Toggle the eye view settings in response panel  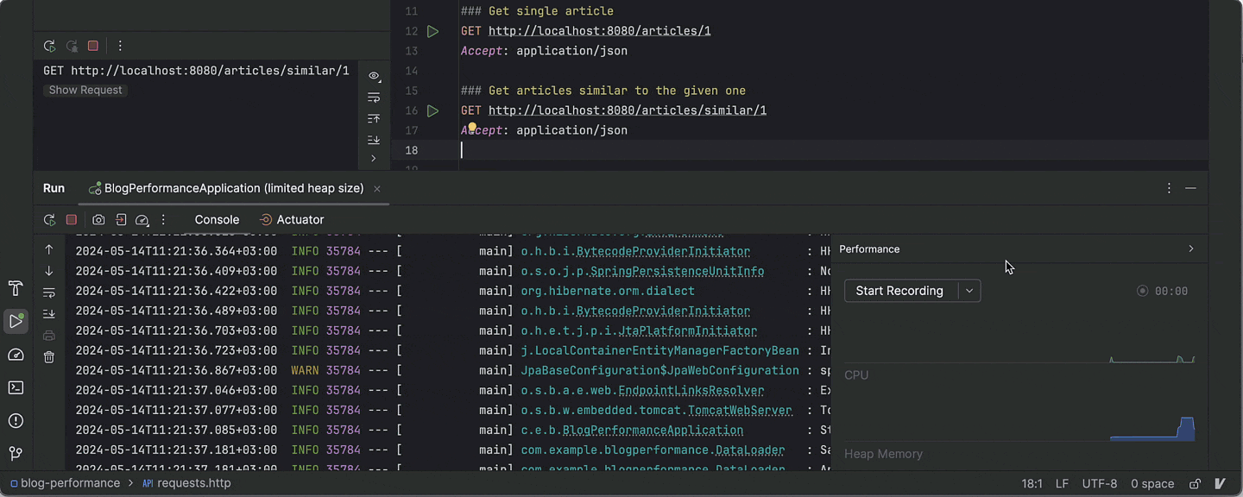[x=374, y=76]
